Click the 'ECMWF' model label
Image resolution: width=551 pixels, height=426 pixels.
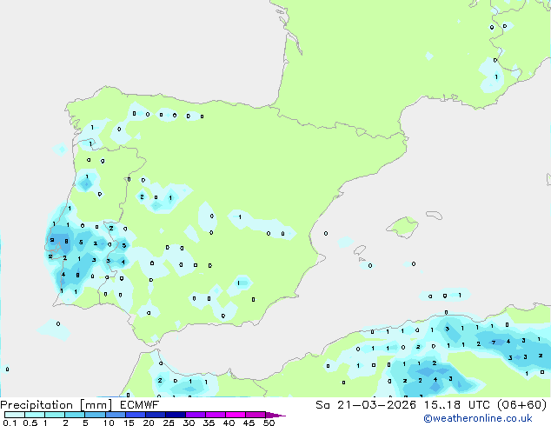(x=140, y=405)
